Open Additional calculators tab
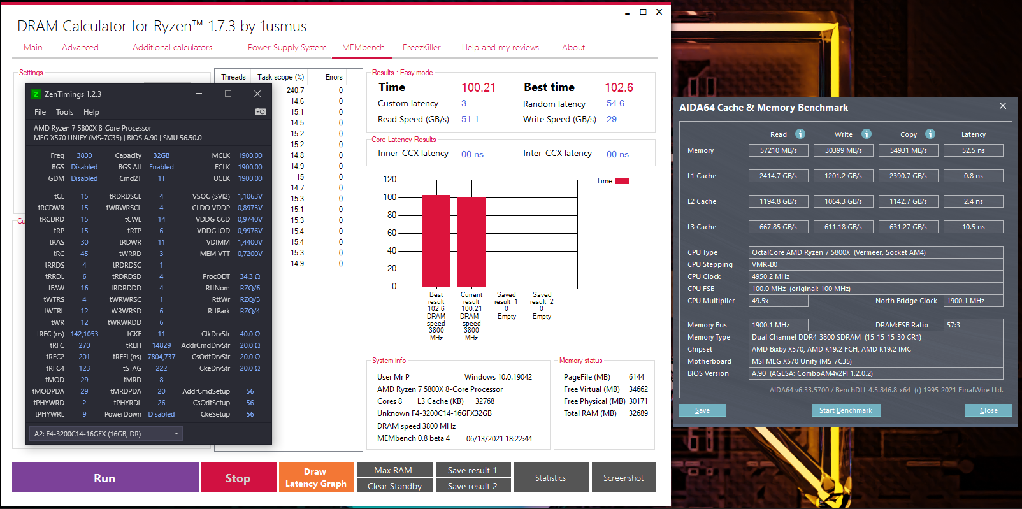 point(173,47)
